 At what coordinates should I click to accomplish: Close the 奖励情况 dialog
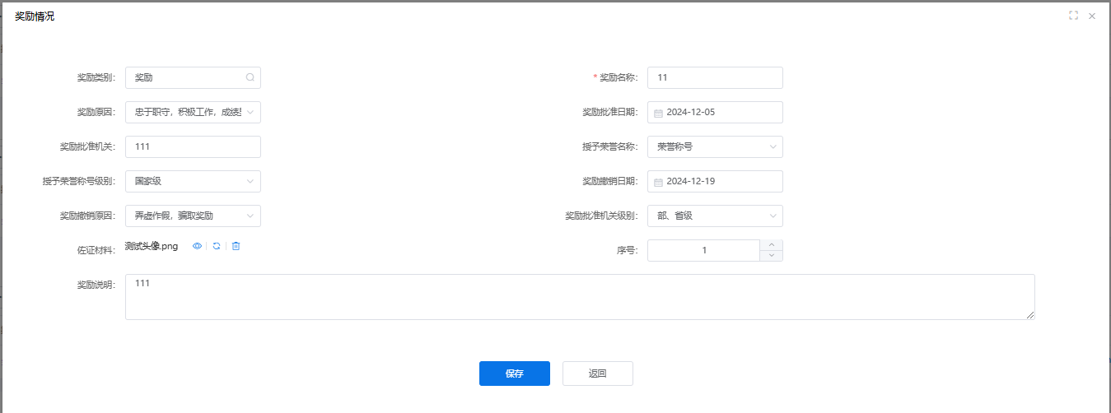1092,16
